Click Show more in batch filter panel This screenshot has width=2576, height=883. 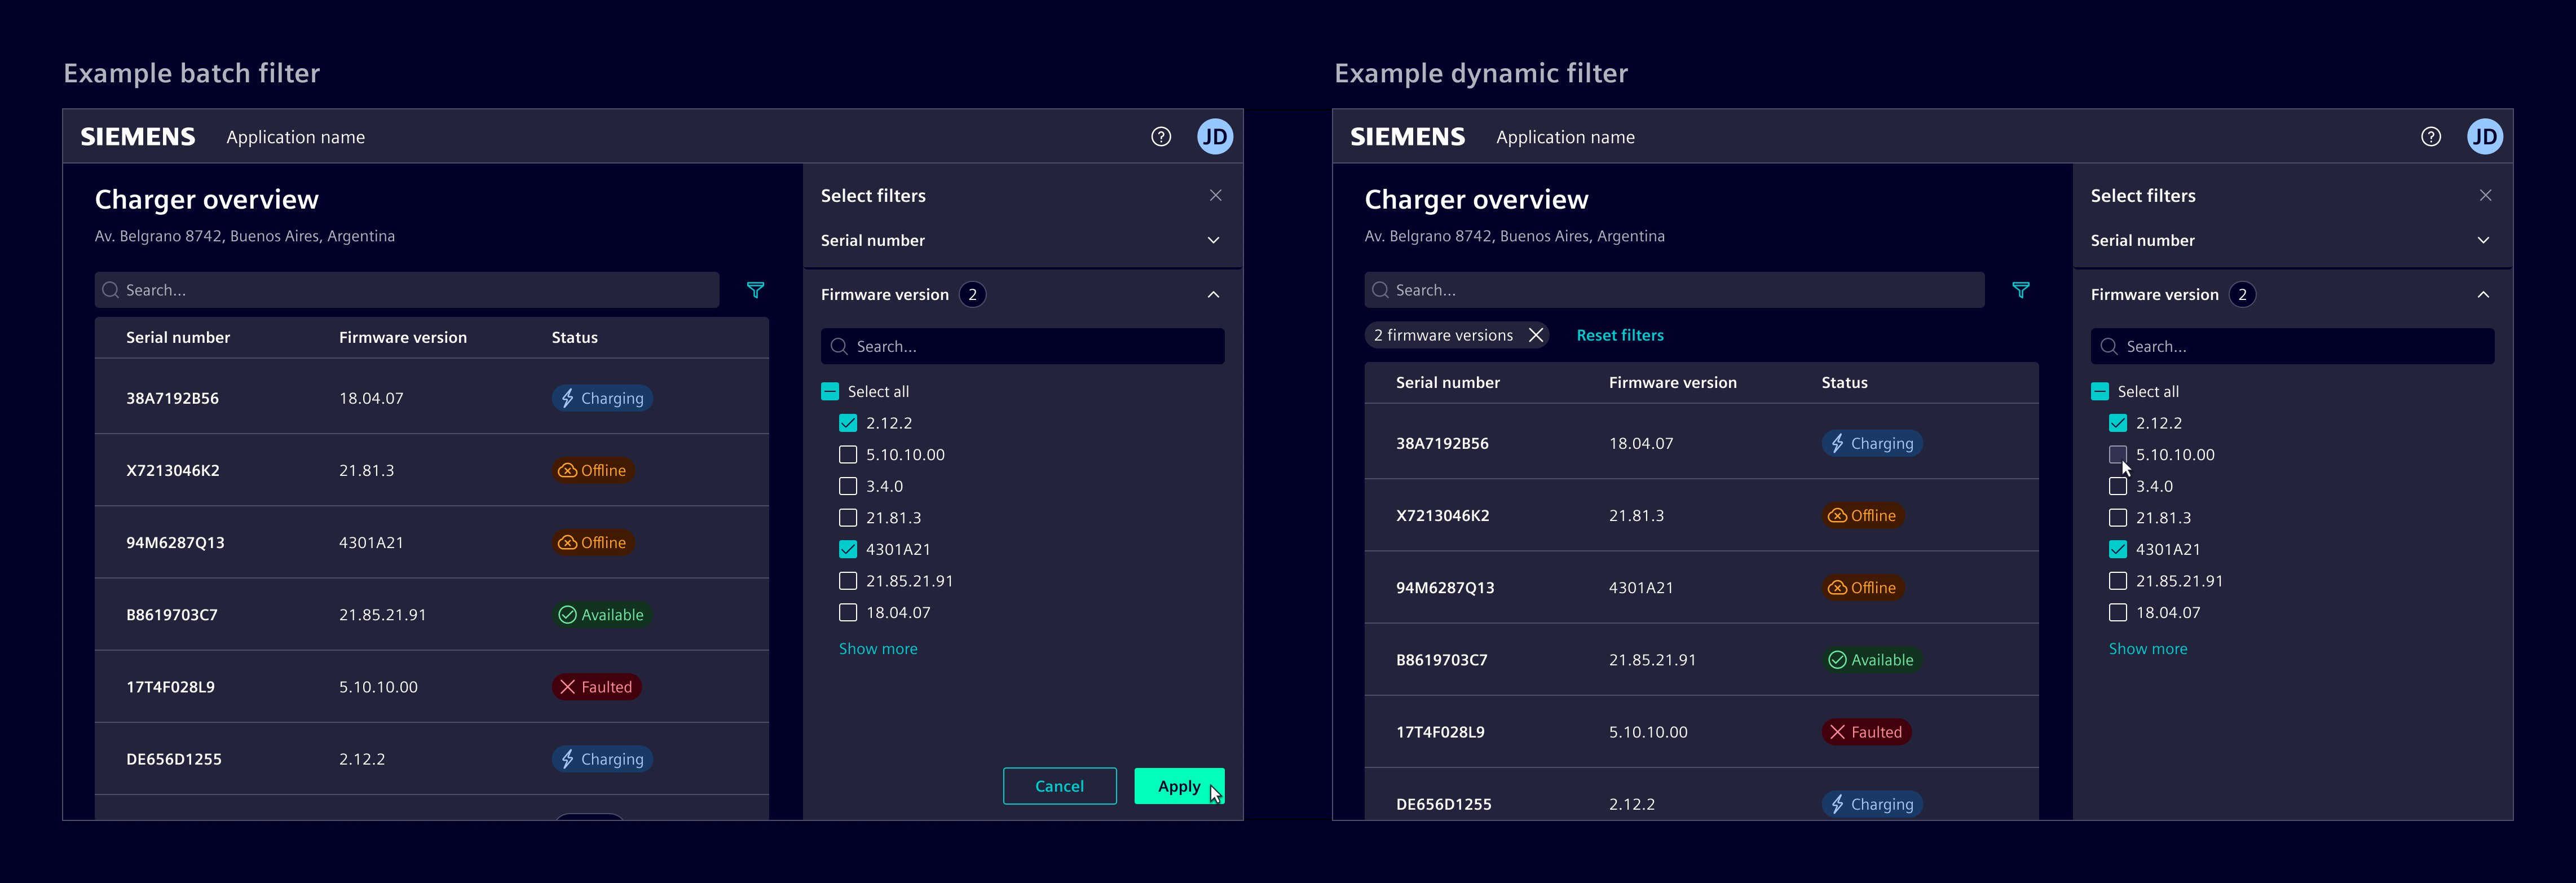(x=878, y=649)
